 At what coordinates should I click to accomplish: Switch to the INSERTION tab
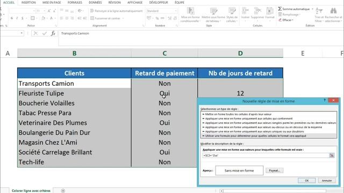pos(28,2)
